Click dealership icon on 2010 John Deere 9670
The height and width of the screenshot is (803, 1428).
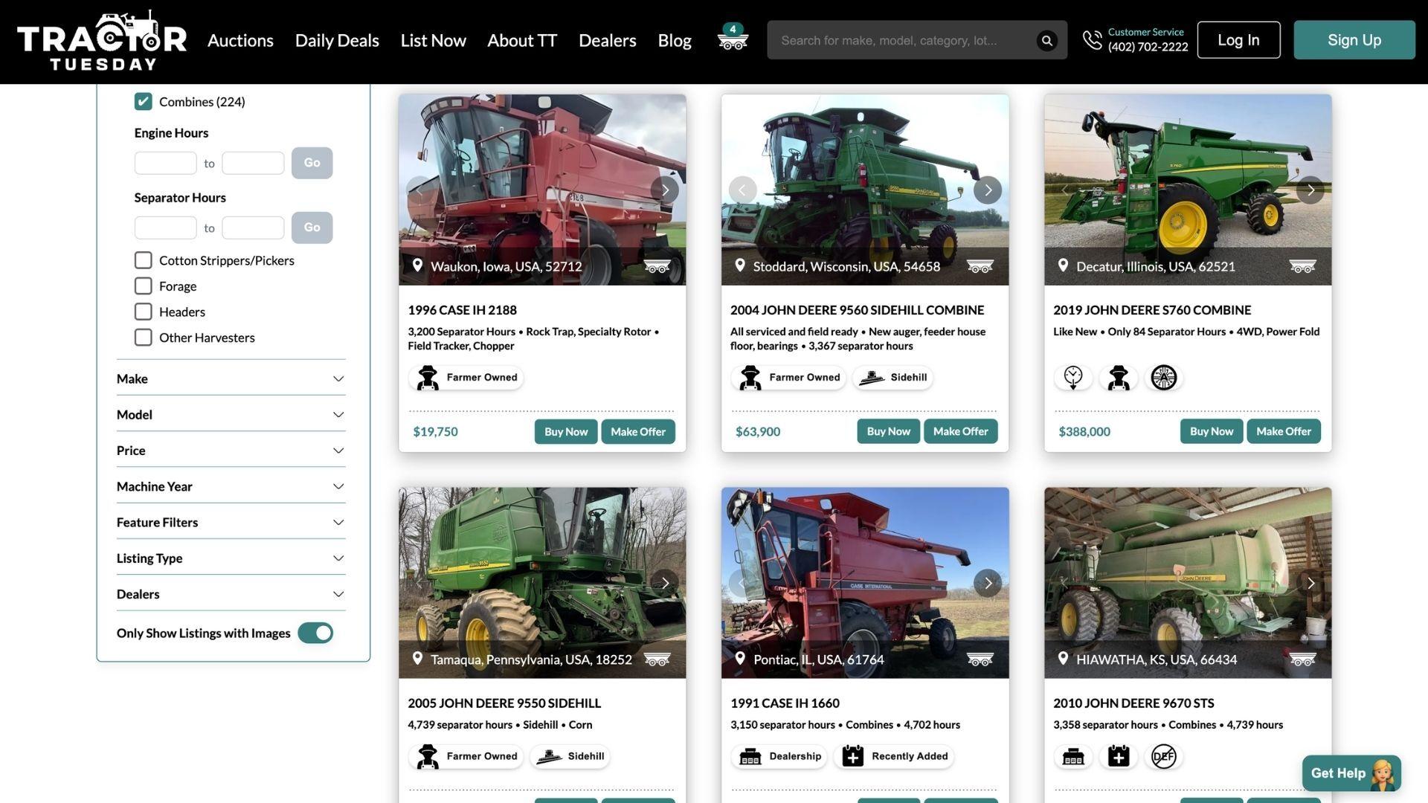pos(1072,756)
